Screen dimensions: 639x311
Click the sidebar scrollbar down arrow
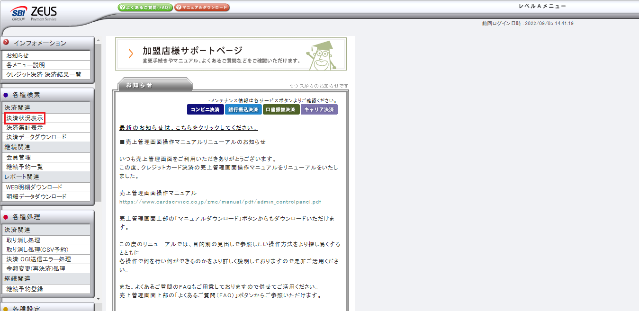pos(98,298)
